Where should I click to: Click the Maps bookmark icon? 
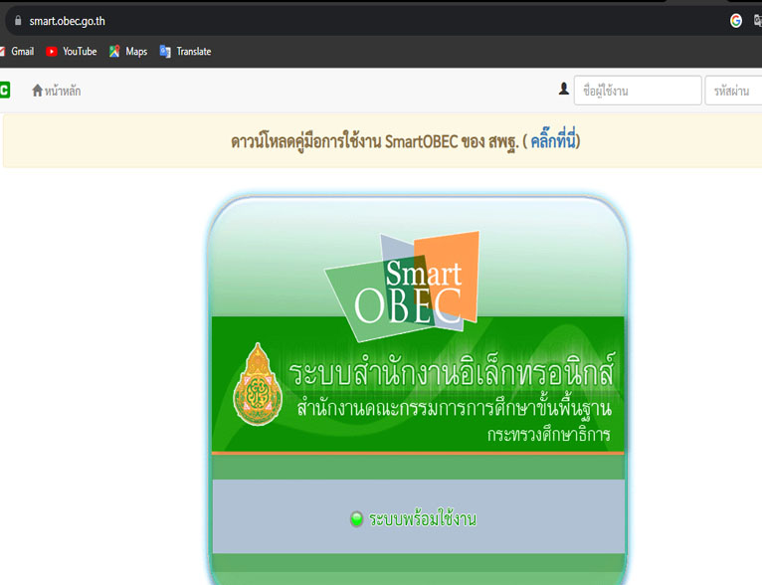(x=114, y=52)
